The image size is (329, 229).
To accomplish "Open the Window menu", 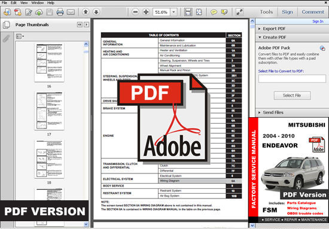I will pyautogui.click(x=37, y=3).
